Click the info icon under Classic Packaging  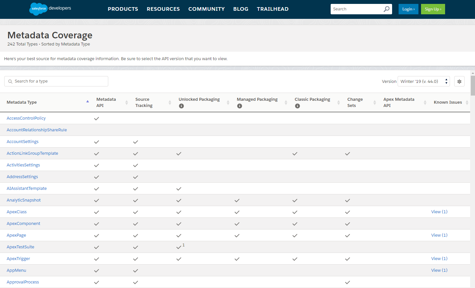[297, 106]
